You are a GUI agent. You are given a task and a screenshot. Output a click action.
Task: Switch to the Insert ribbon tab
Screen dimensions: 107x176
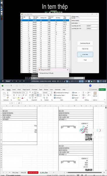(14, 89)
